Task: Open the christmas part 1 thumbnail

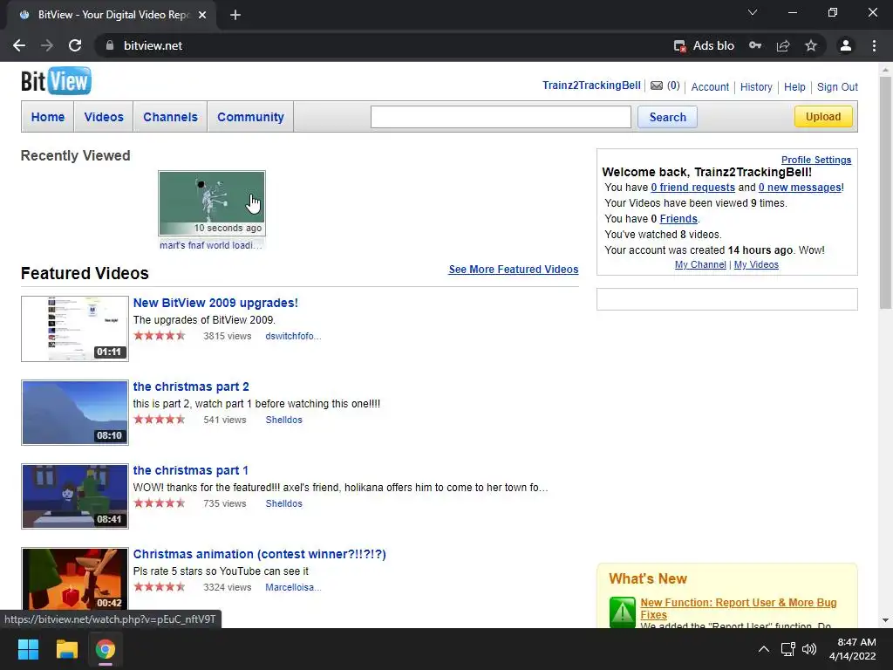Action: pyautogui.click(x=75, y=496)
